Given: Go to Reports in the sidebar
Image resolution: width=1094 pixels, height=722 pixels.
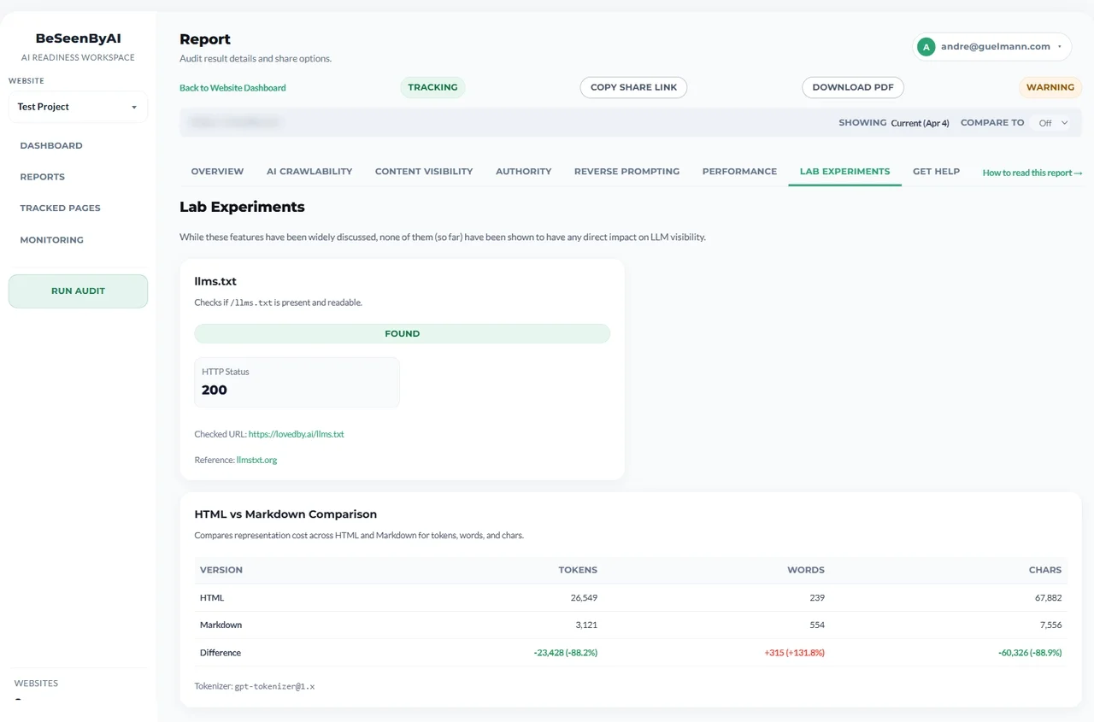Looking at the screenshot, I should coord(42,177).
